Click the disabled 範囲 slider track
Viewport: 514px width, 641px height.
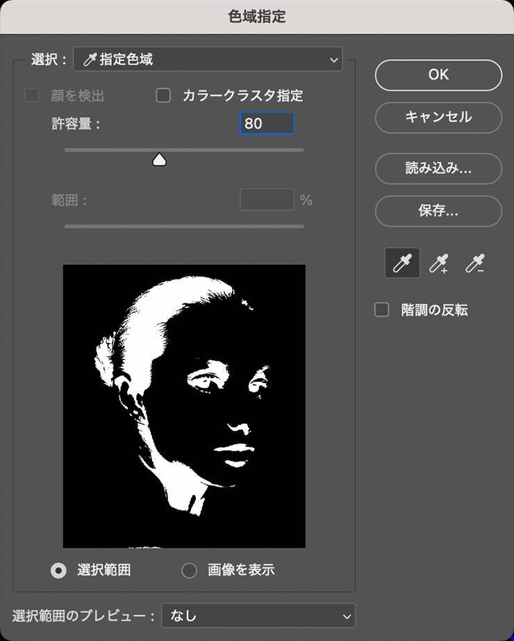coord(184,226)
